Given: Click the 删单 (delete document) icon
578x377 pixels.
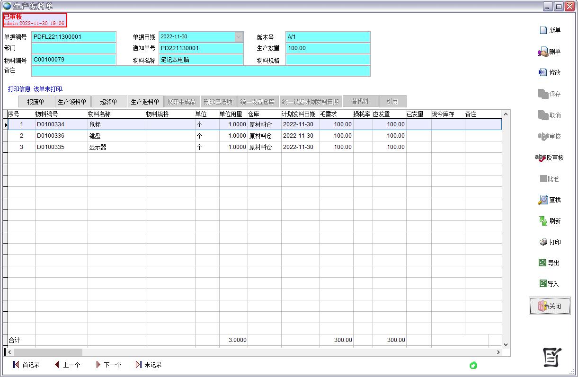Looking at the screenshot, I should [543, 52].
